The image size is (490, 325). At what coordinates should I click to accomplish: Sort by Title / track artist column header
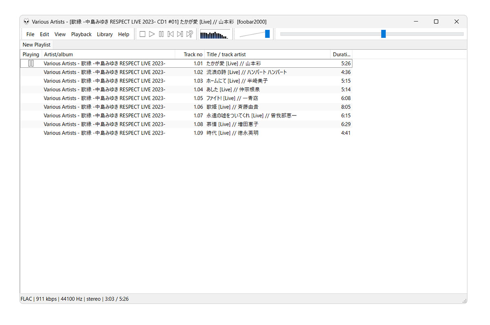(267, 54)
